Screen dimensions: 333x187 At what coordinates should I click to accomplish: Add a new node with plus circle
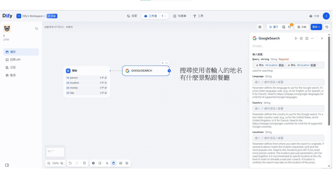click(x=93, y=163)
